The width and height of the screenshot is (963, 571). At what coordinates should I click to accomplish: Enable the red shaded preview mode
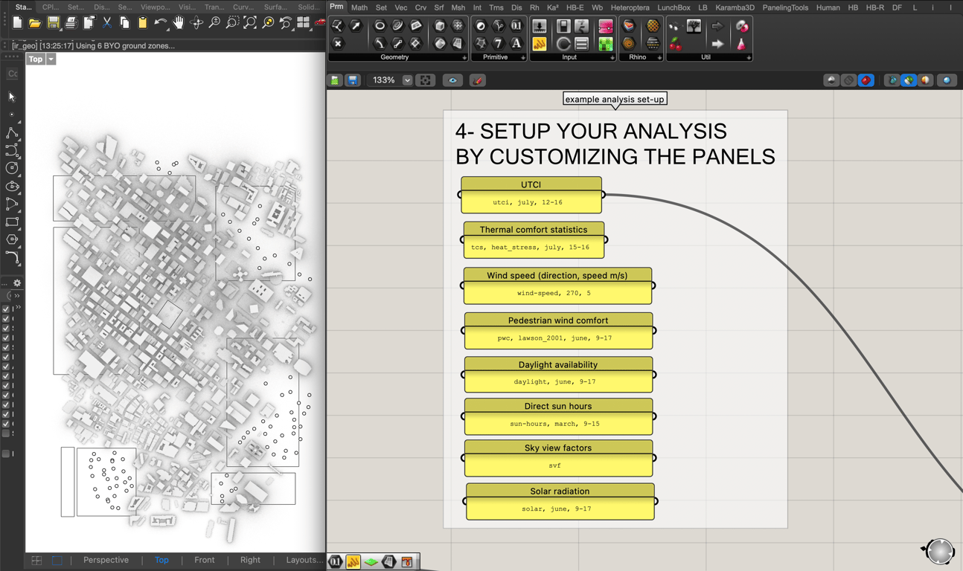pyautogui.click(x=866, y=80)
